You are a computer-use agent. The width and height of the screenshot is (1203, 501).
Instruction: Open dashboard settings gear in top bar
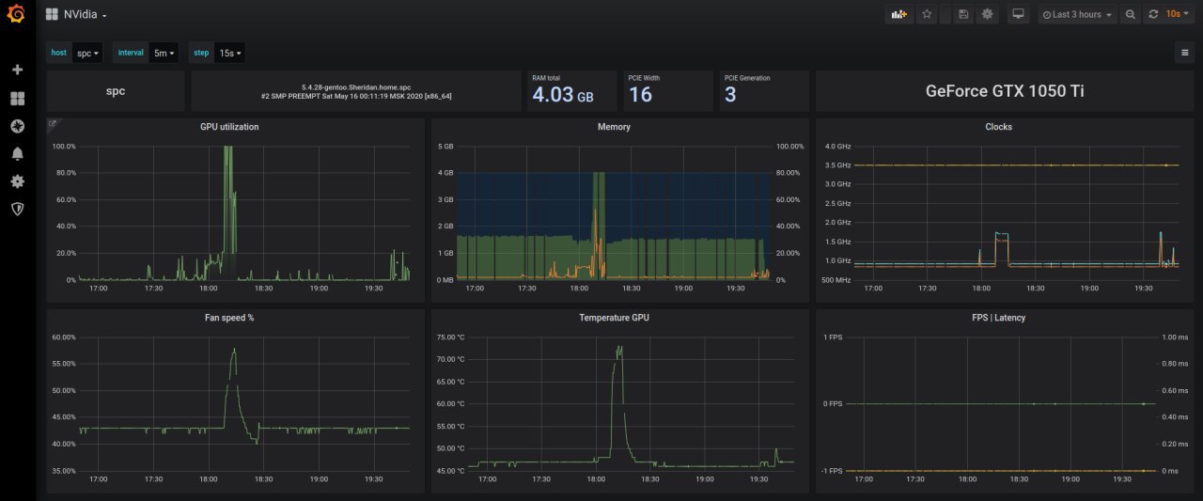pos(987,14)
